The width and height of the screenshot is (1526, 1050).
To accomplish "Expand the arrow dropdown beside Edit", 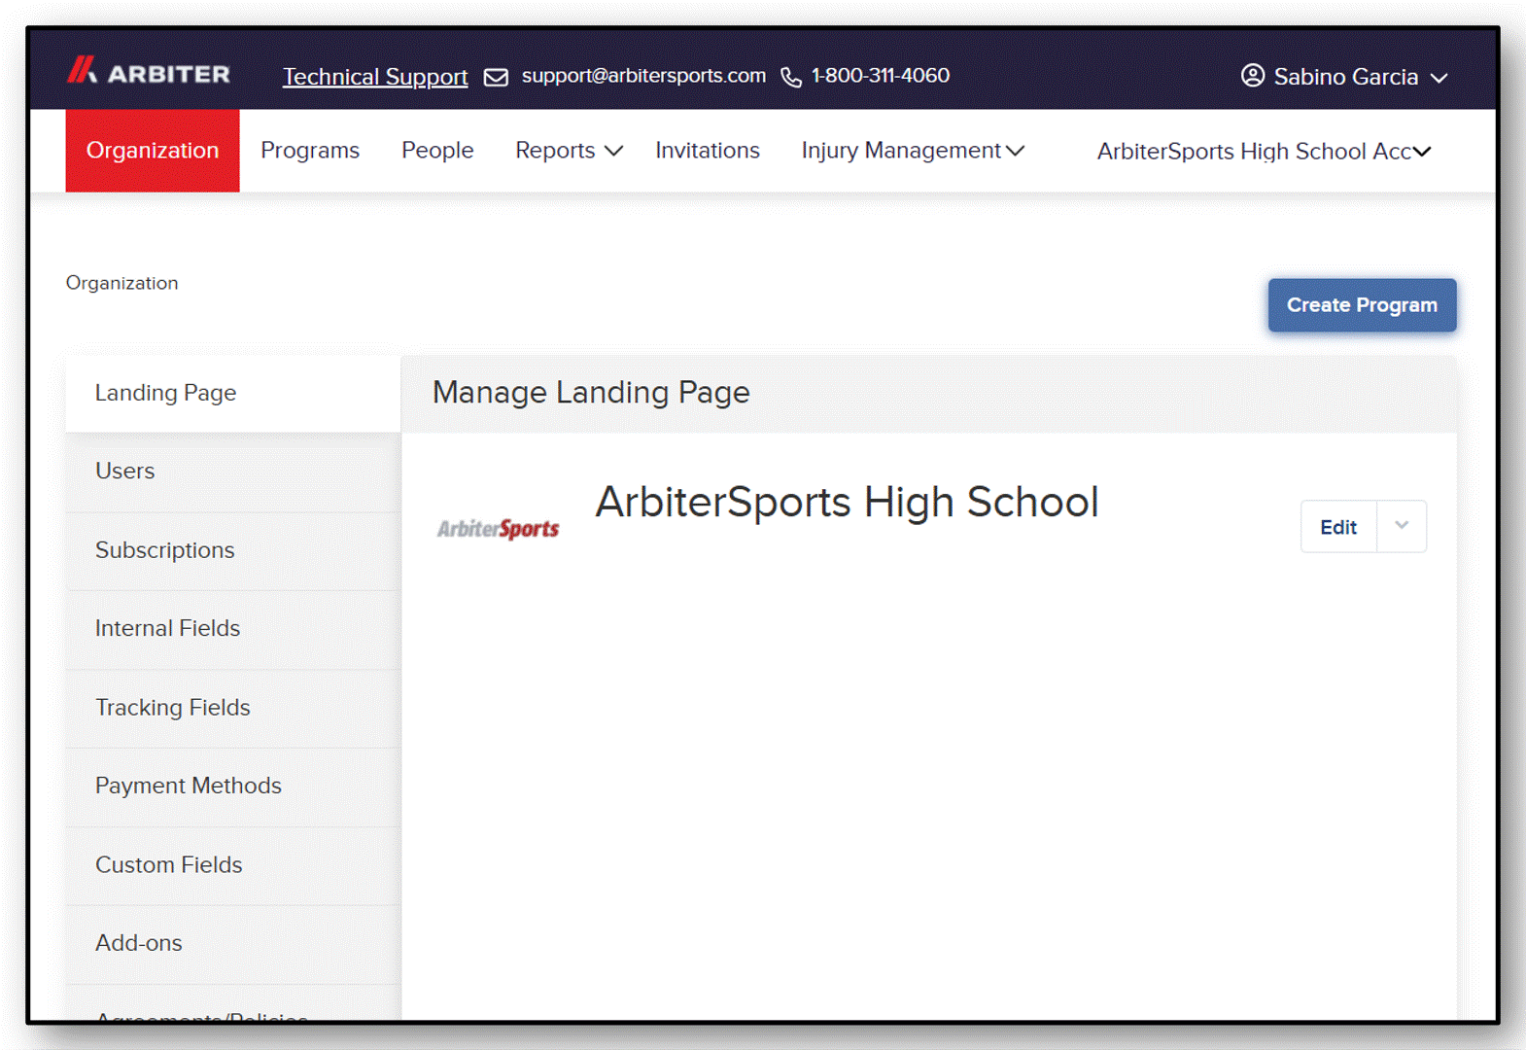I will coord(1402,527).
